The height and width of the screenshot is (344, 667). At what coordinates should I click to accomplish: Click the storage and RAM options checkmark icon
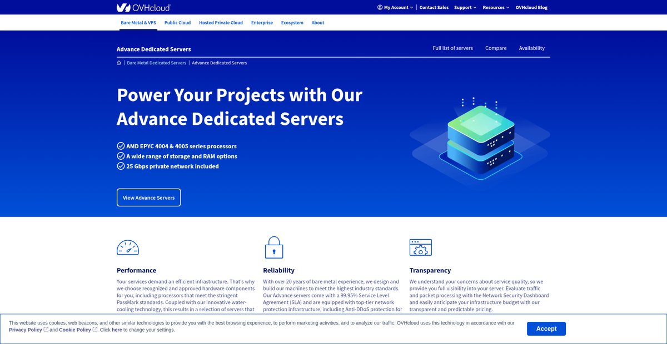(x=121, y=156)
